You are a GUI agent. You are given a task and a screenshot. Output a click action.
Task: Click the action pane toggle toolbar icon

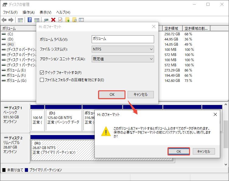pyautogui.click(x=37, y=20)
